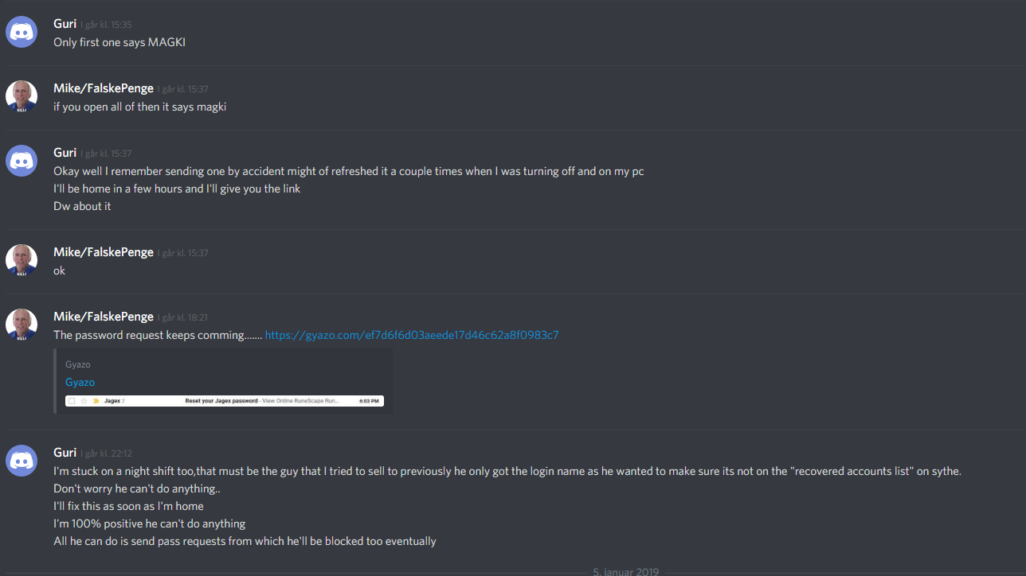Open the Jagex email preview thumbnail
The image size is (1026, 576).
click(225, 401)
